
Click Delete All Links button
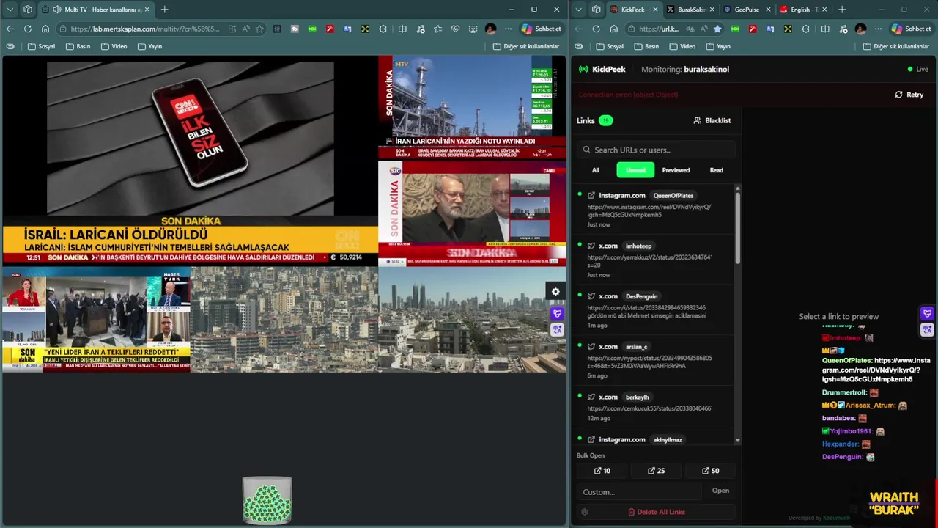[656, 512]
